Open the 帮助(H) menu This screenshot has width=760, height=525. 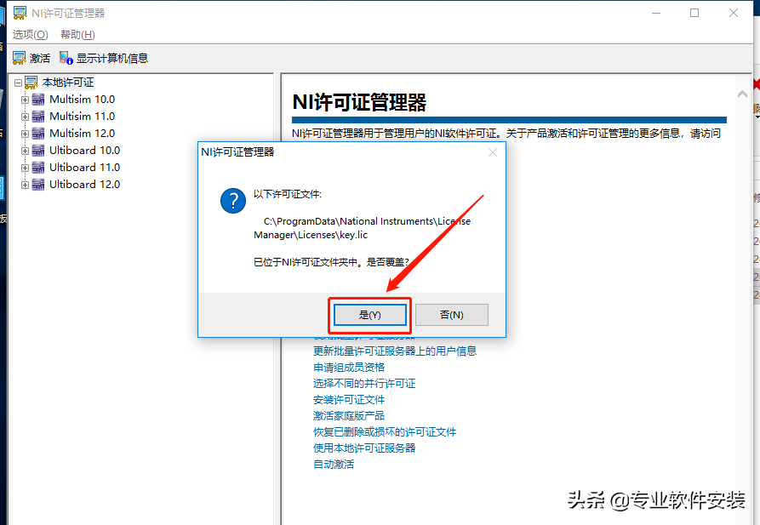[x=77, y=34]
